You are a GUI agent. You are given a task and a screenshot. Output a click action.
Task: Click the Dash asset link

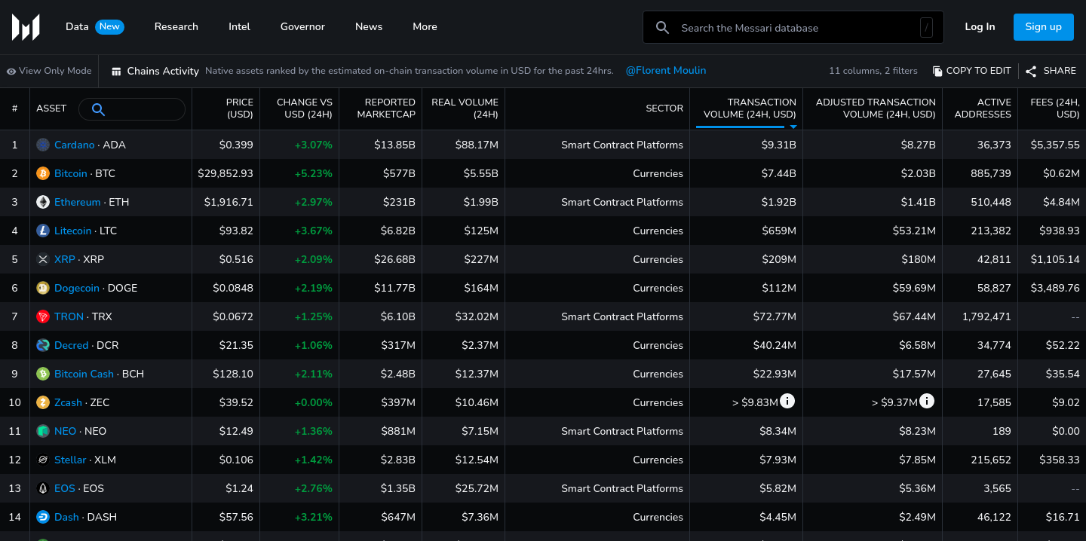(66, 517)
